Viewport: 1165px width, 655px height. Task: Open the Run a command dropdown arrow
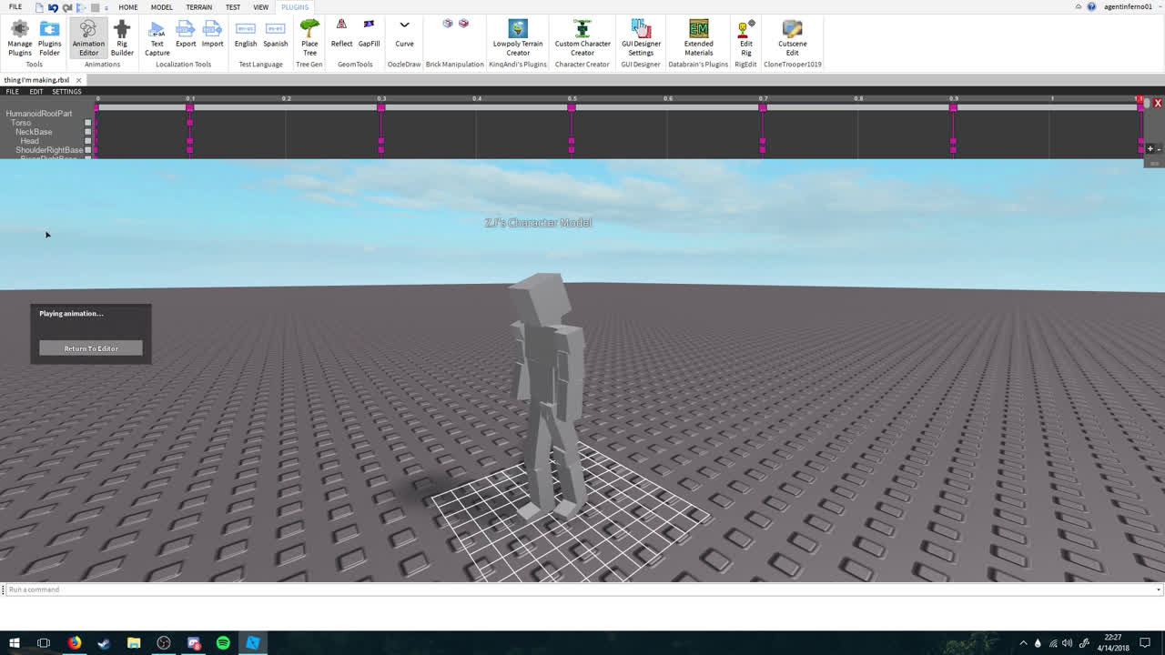point(1158,589)
